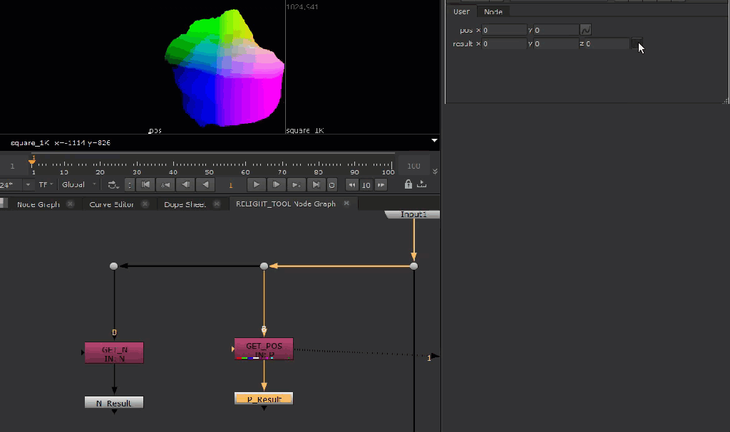Step back one frame

point(185,184)
